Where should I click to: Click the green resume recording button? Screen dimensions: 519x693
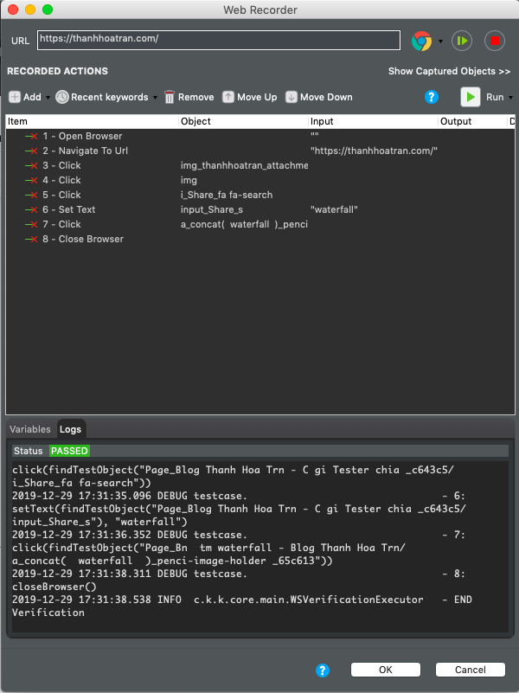point(462,42)
